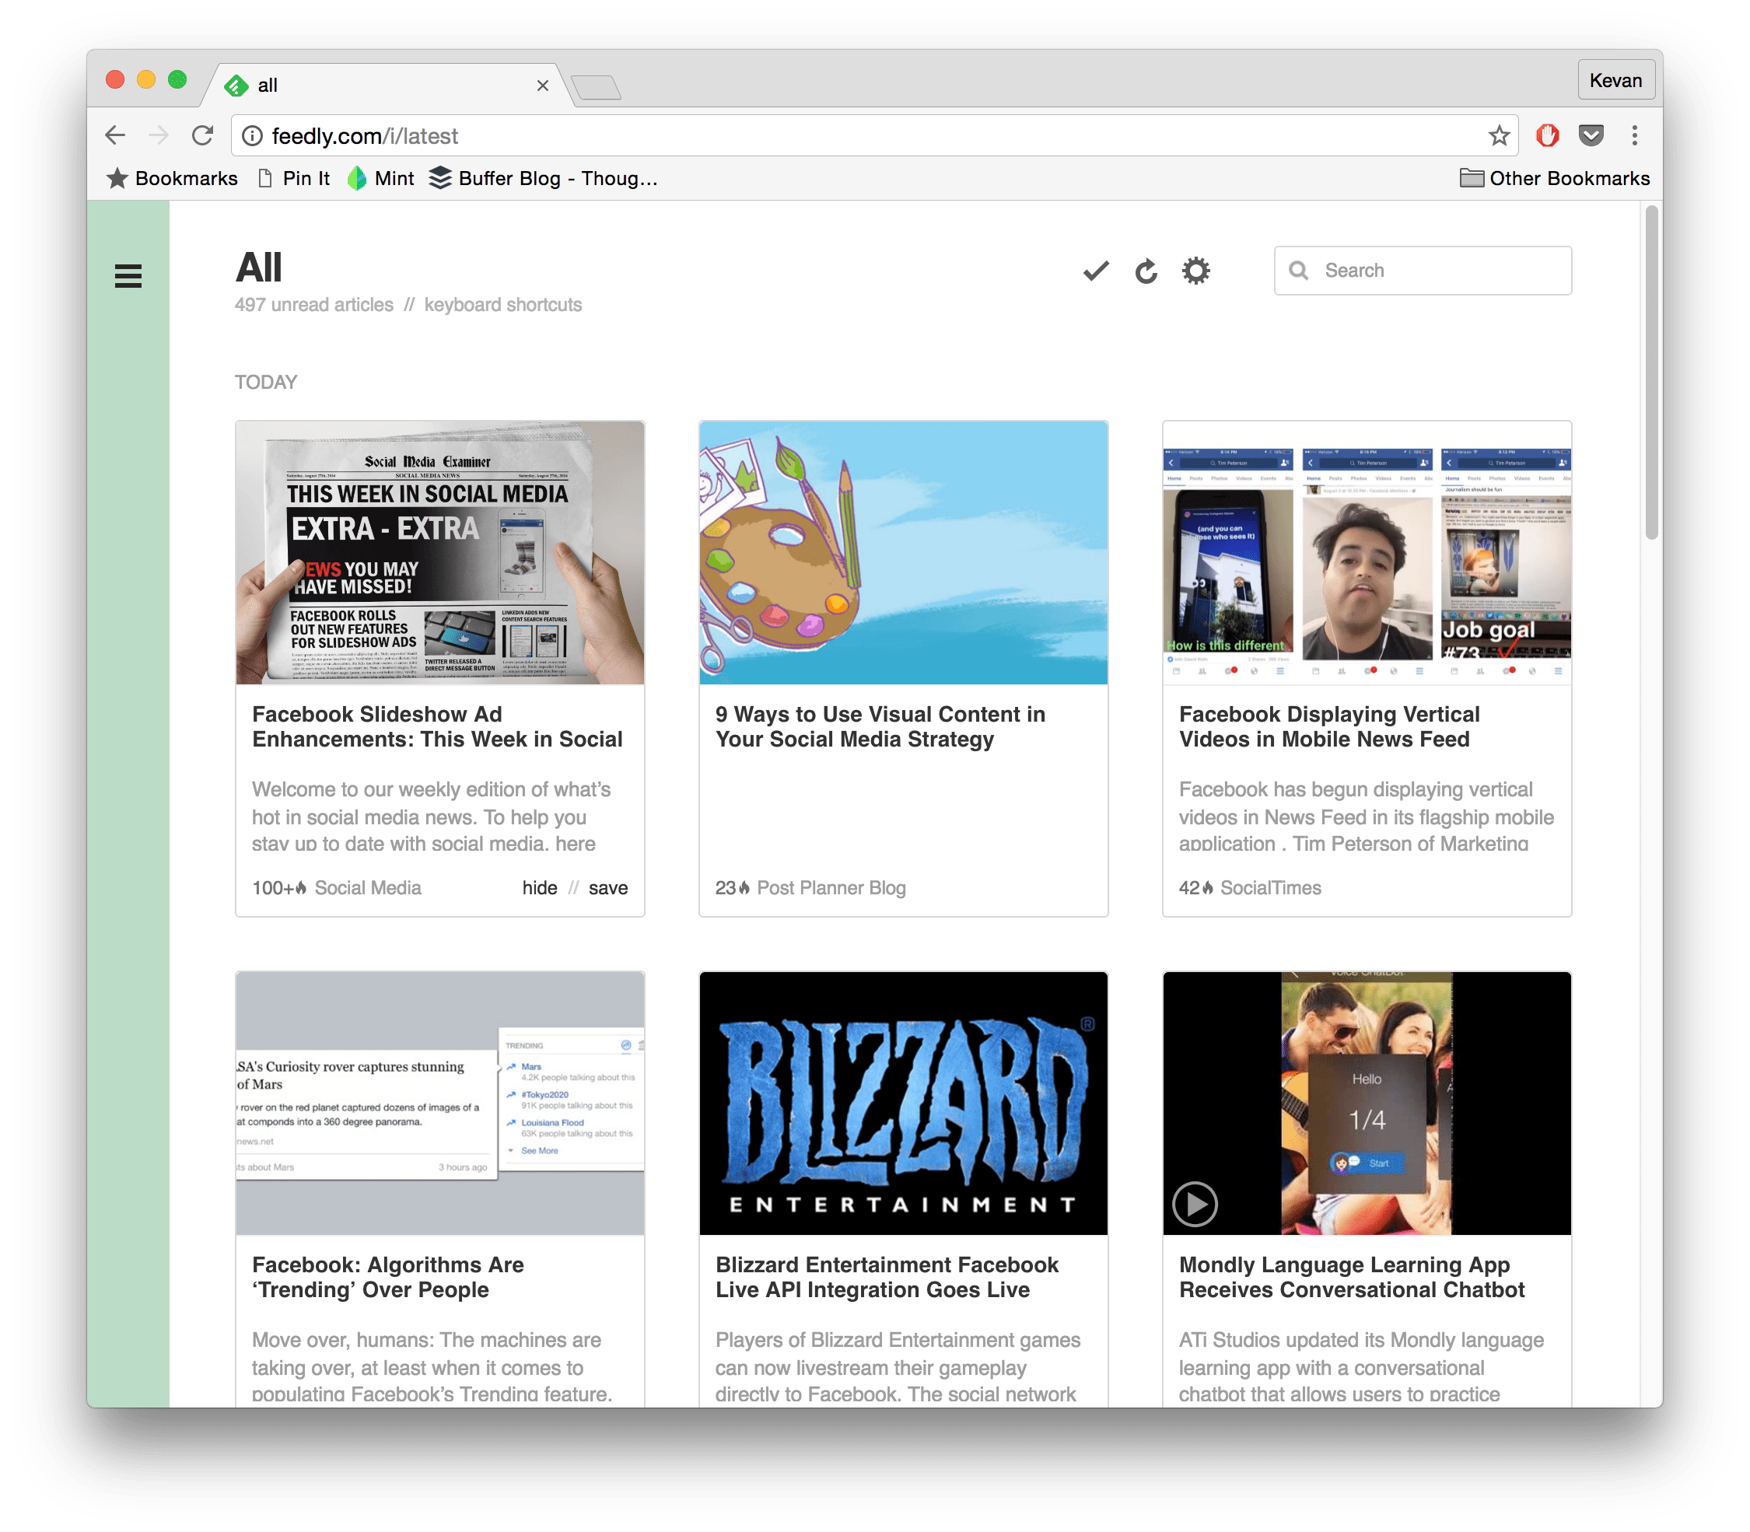Open the Chrome three-dot menu
This screenshot has height=1532, width=1750.
tap(1635, 135)
